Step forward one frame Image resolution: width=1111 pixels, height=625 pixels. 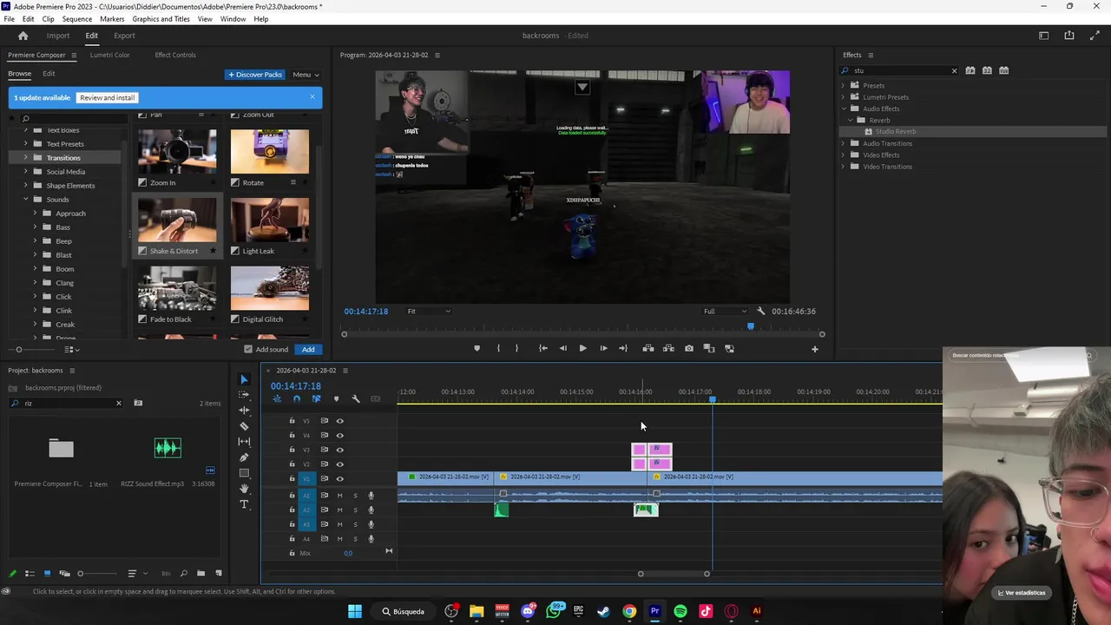point(603,348)
